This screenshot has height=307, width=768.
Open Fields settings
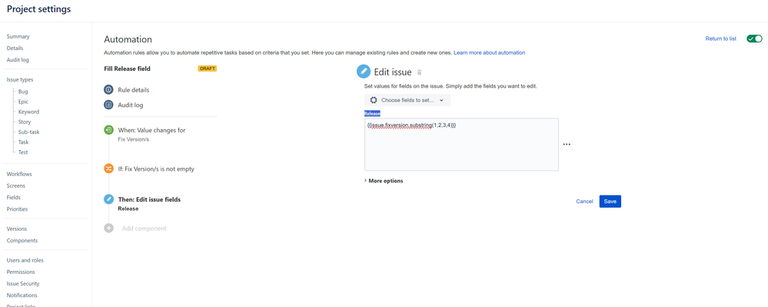point(13,197)
